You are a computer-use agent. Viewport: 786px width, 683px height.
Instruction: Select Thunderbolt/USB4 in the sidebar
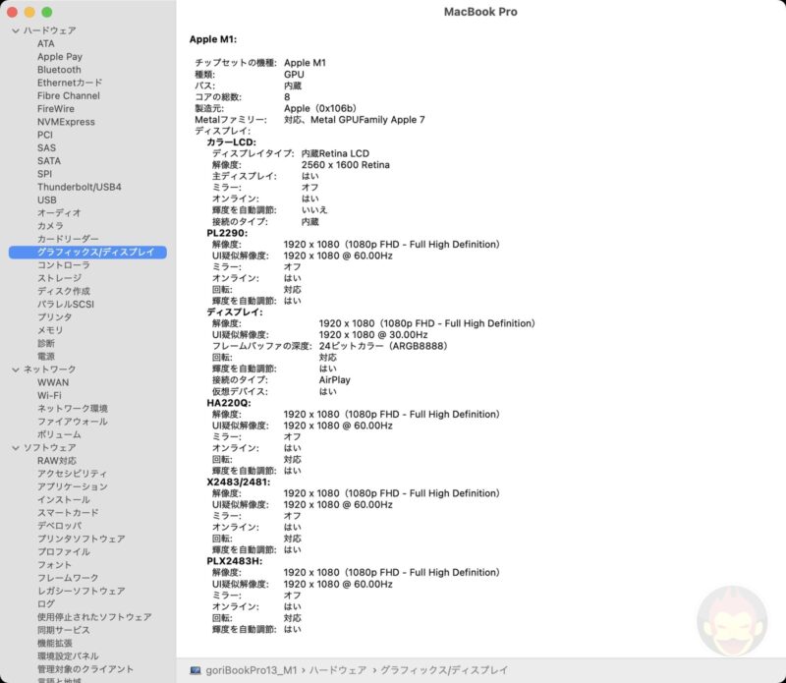click(79, 187)
